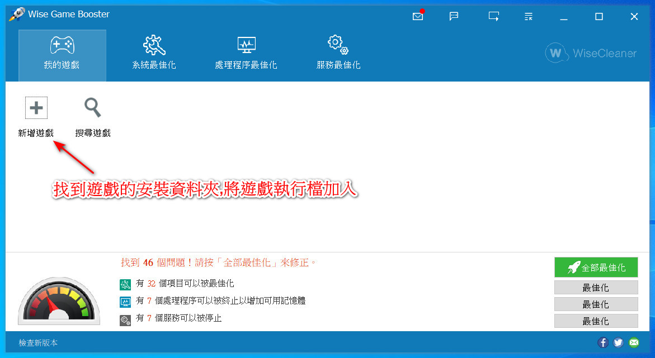Click the WiseCleaner logo
This screenshot has height=358, width=655.
point(591,53)
